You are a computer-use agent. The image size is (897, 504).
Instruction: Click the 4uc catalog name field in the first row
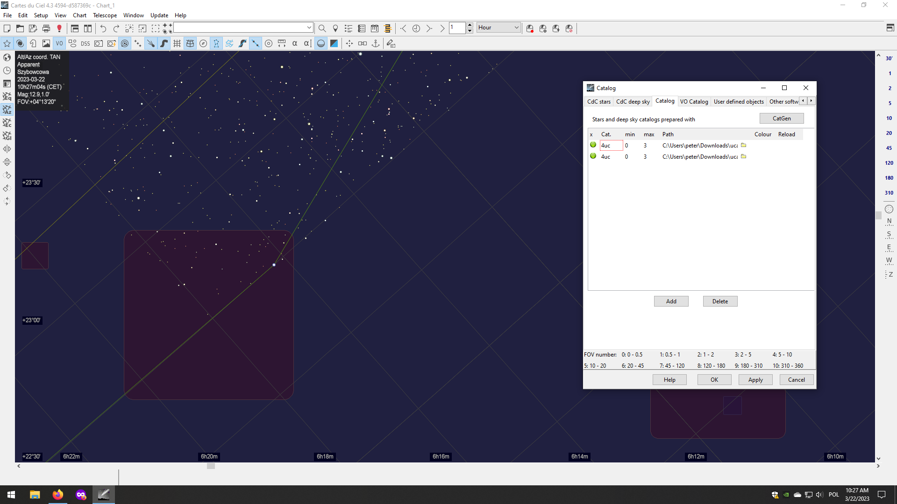(611, 146)
